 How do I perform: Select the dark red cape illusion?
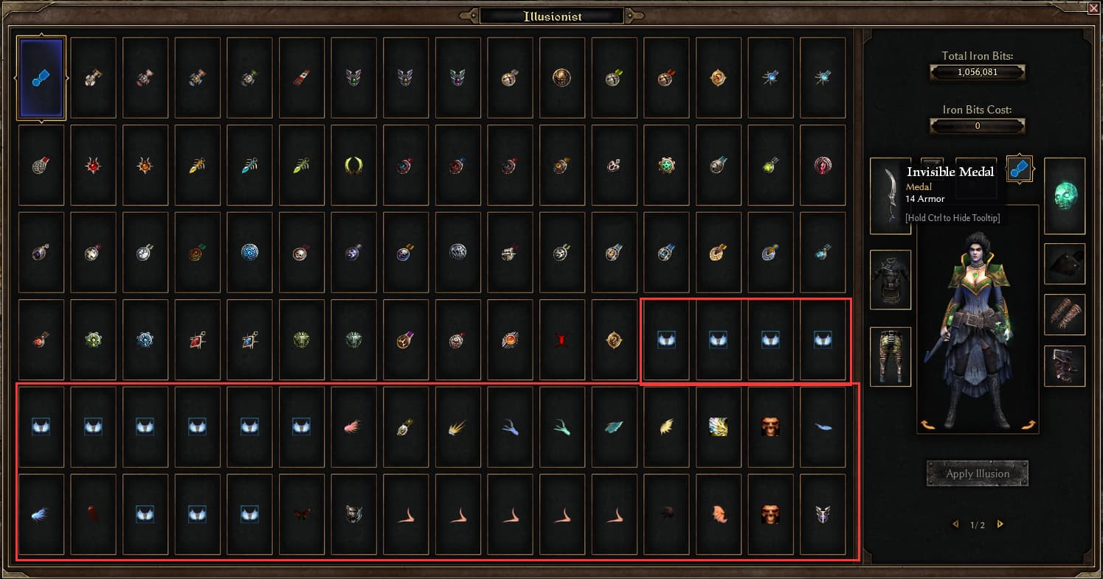94,513
